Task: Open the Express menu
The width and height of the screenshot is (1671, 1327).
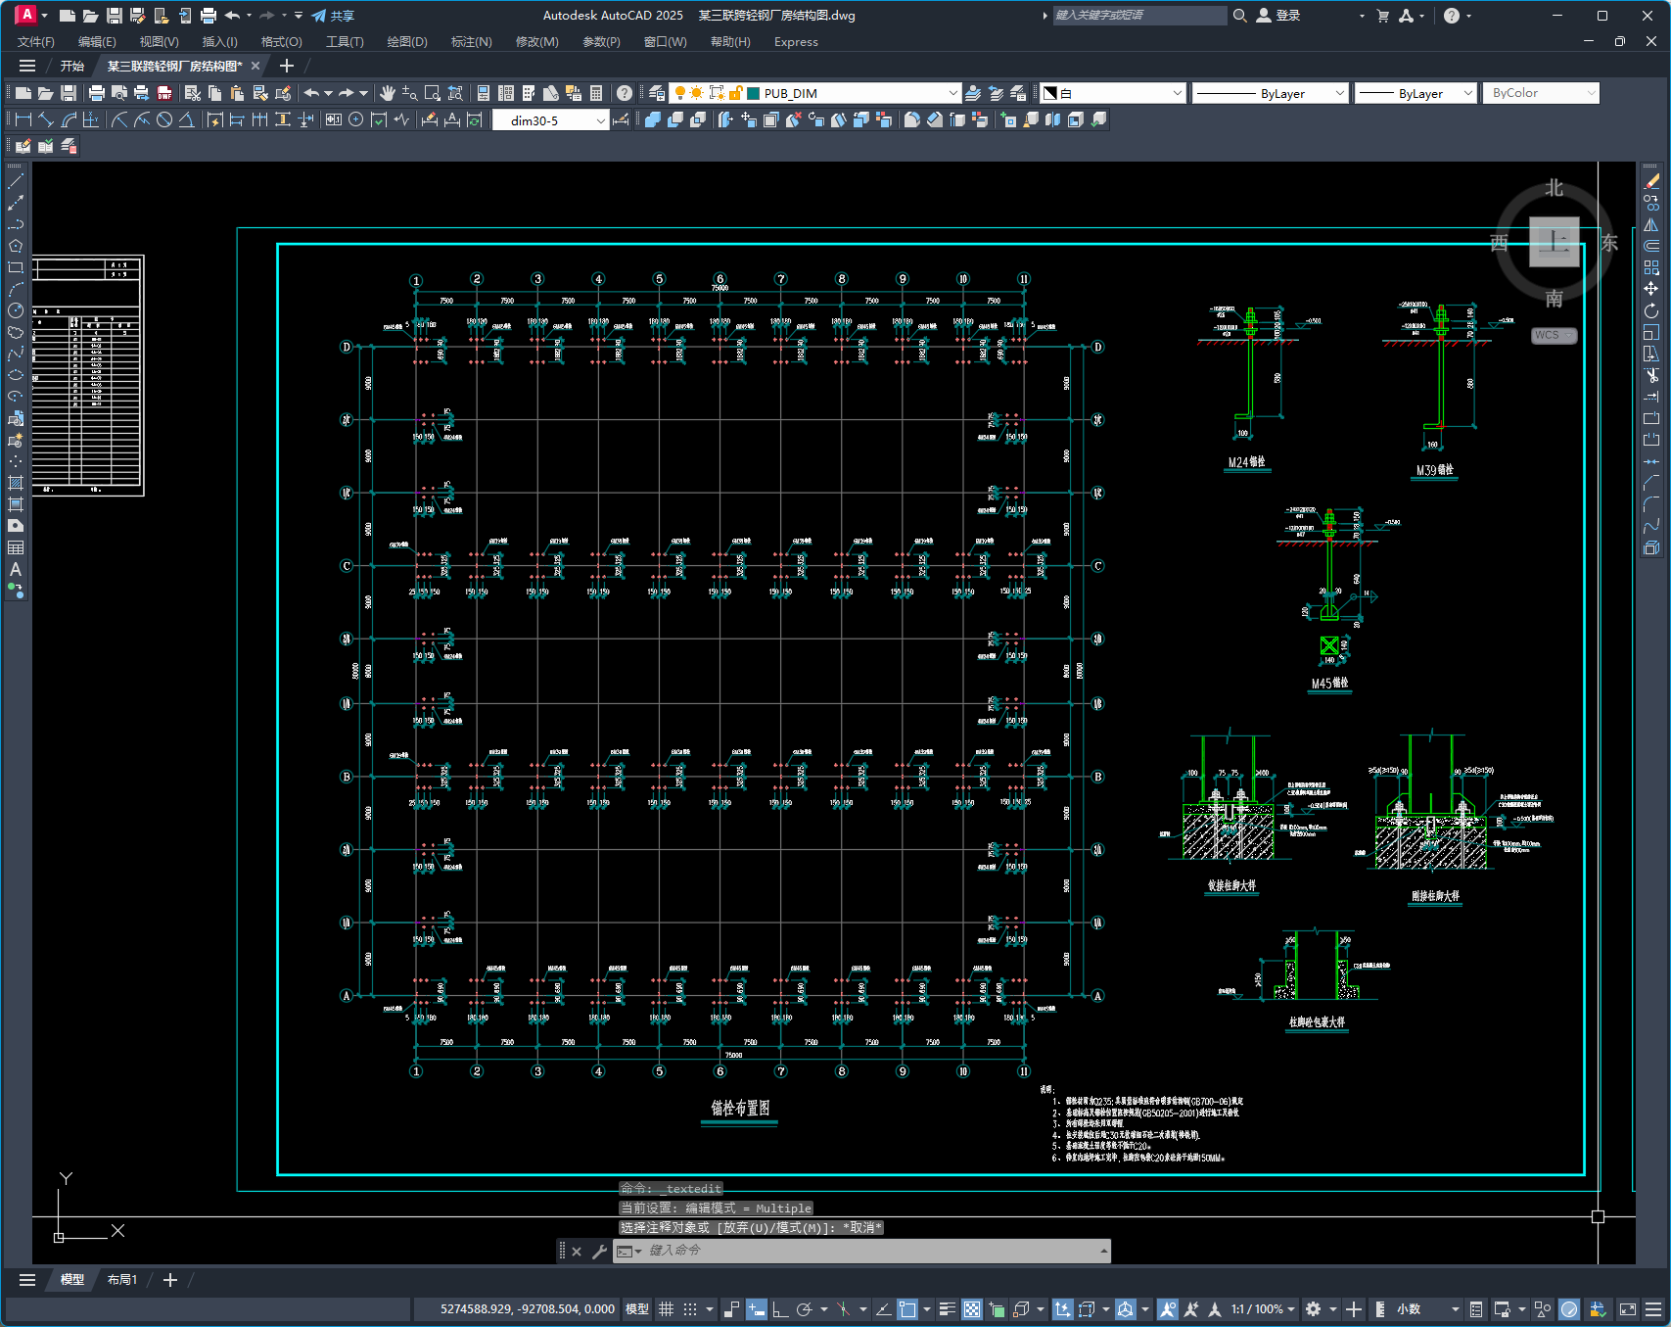Action: 796,42
